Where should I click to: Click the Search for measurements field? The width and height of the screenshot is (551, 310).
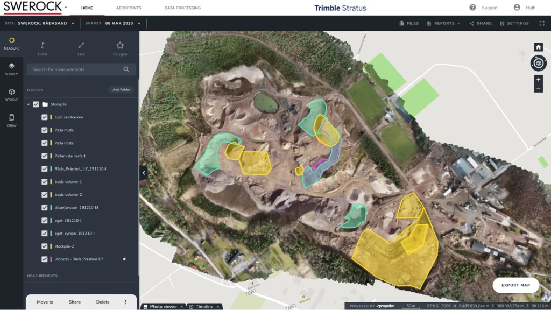point(75,69)
